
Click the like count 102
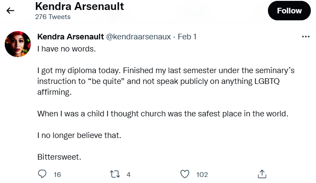[202, 175]
